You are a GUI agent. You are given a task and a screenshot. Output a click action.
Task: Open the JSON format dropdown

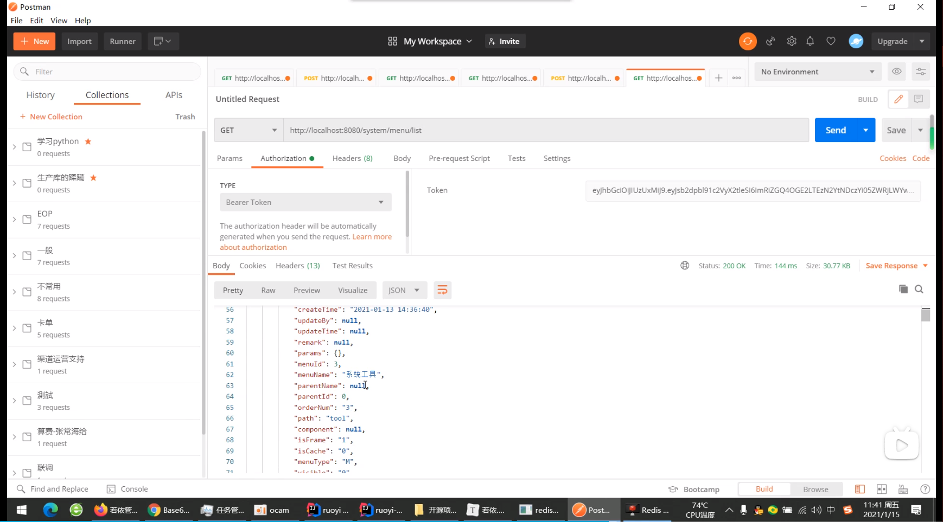tap(404, 290)
